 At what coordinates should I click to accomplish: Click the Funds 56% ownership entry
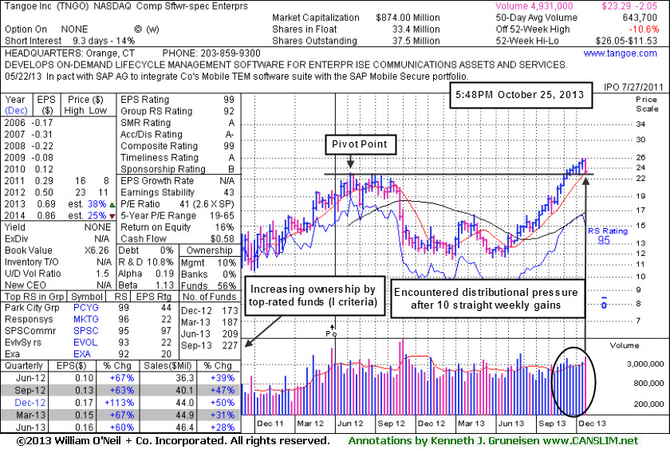208,286
